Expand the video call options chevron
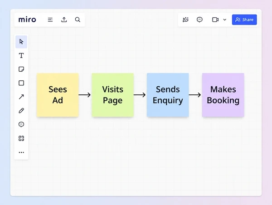The height and width of the screenshot is (205, 272). click(x=225, y=20)
